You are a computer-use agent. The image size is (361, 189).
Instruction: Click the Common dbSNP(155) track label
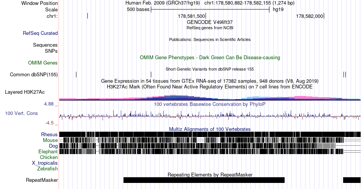tap(34, 74)
